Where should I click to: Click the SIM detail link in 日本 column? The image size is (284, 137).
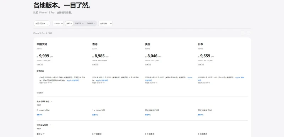[x=201, y=115]
